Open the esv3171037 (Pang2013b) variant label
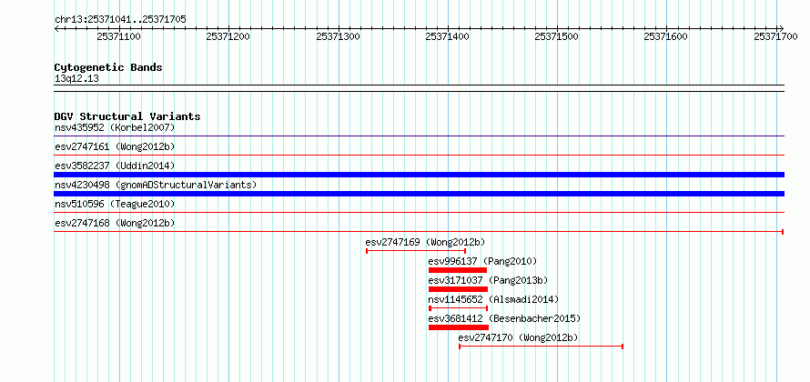The image size is (810, 382). coord(488,280)
